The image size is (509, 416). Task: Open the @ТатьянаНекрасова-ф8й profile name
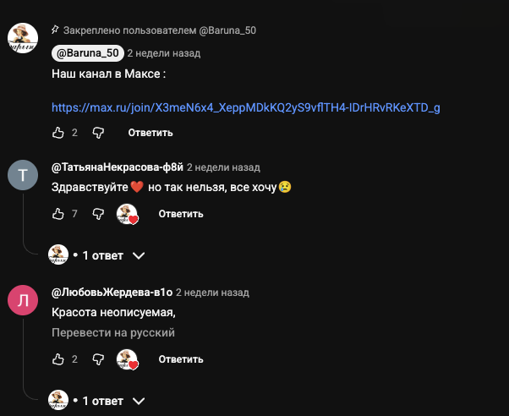coord(118,167)
